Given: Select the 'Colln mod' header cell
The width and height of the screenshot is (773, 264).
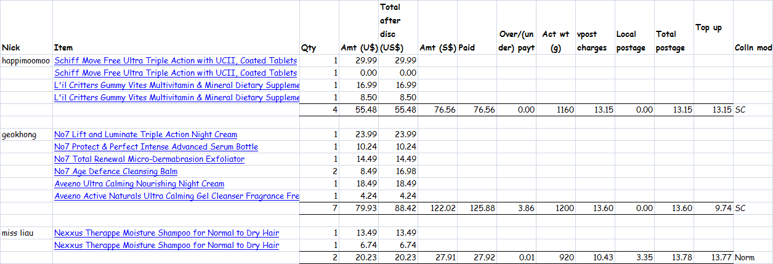Looking at the screenshot, I should 753,28.
